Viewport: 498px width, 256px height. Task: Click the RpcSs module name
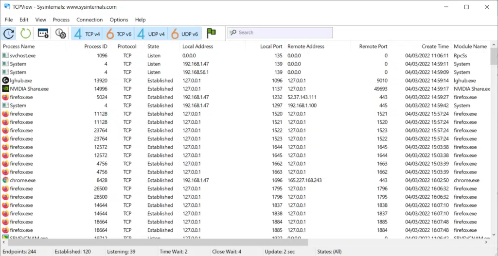click(461, 55)
